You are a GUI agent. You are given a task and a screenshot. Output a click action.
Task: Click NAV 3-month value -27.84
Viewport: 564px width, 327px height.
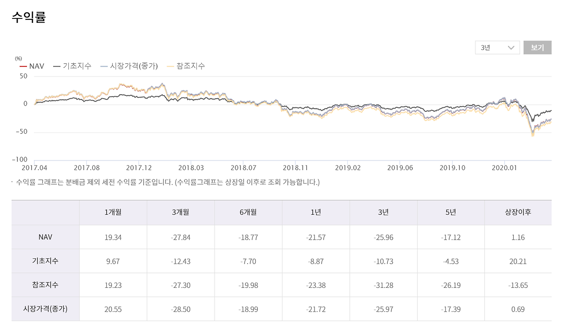(x=181, y=238)
